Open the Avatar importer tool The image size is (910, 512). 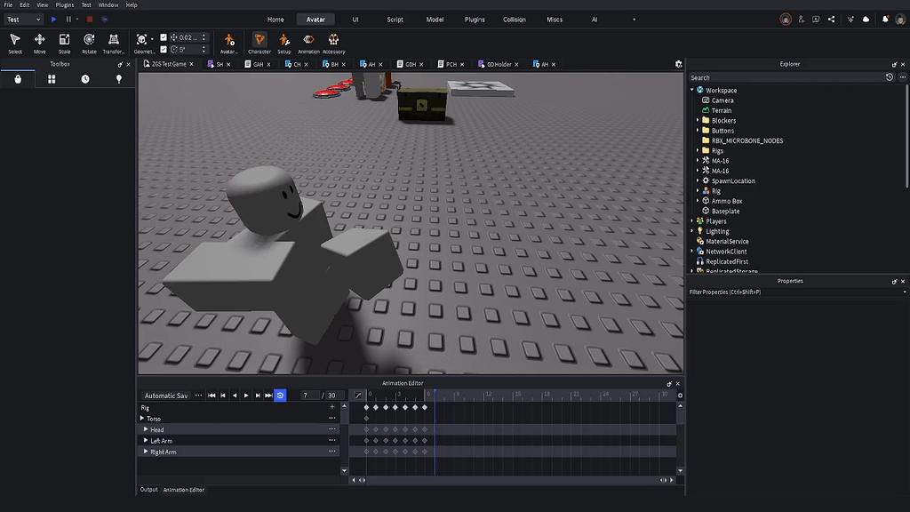point(228,43)
